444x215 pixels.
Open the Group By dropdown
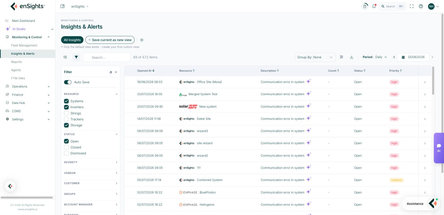pos(315,57)
